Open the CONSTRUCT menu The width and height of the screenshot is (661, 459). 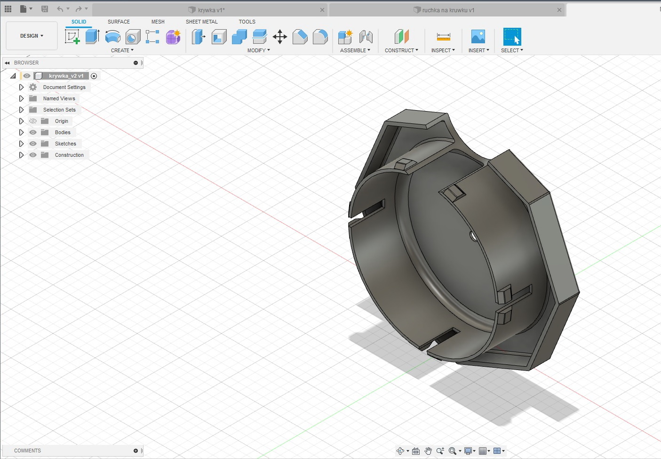[401, 50]
